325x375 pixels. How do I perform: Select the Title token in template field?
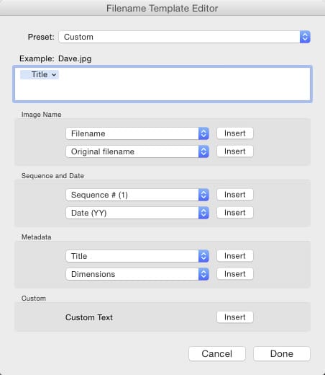pyautogui.click(x=40, y=75)
